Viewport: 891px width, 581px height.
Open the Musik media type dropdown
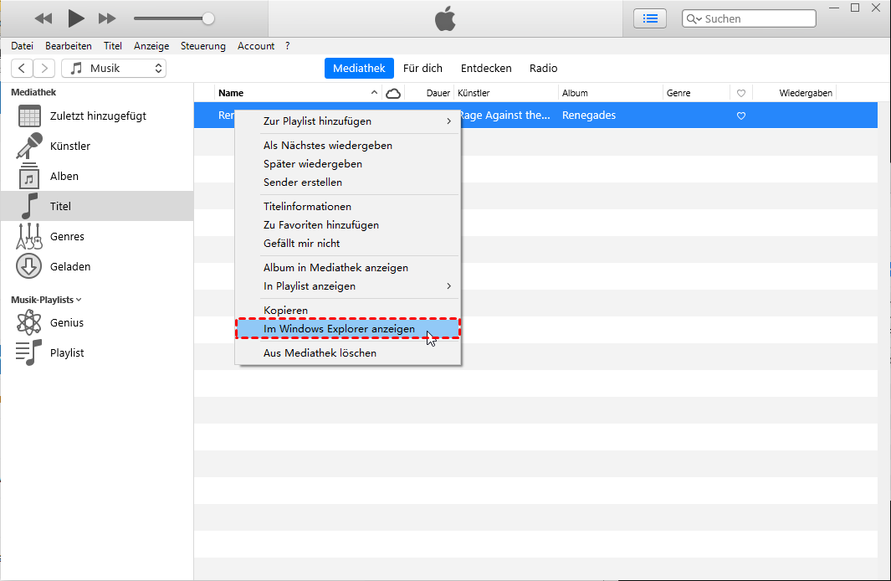click(x=114, y=69)
